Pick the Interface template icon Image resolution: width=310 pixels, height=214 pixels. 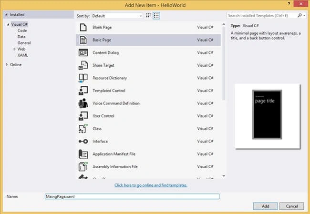83,141
